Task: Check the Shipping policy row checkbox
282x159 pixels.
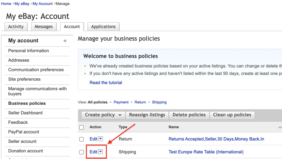Action: tap(82, 152)
